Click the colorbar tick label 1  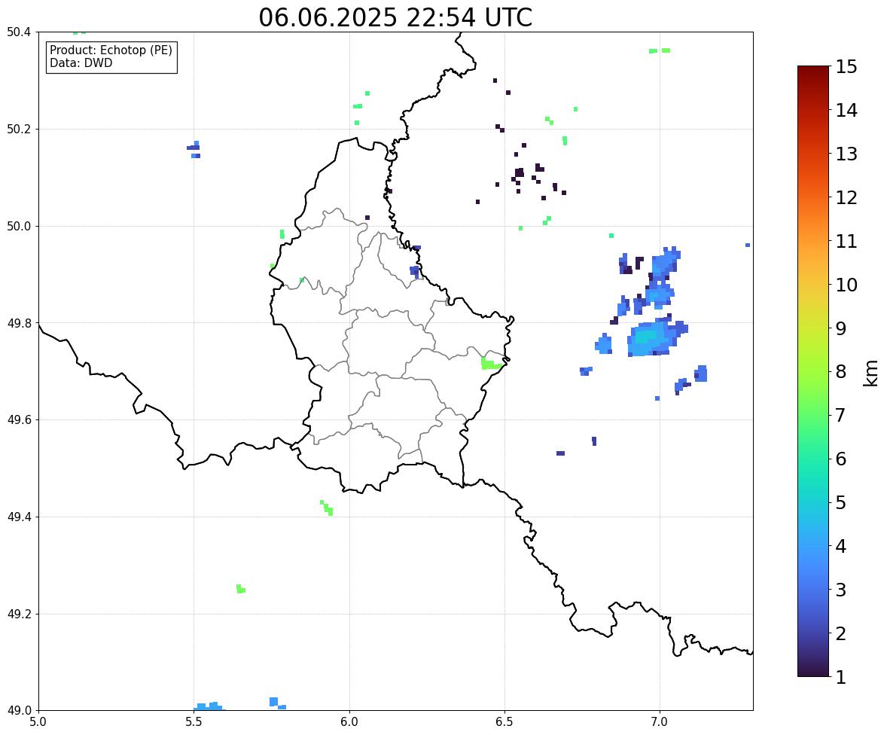841,677
